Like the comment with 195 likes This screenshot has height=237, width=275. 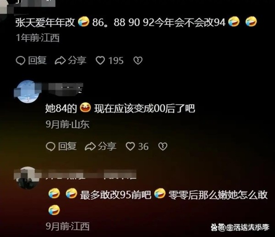(x=100, y=60)
